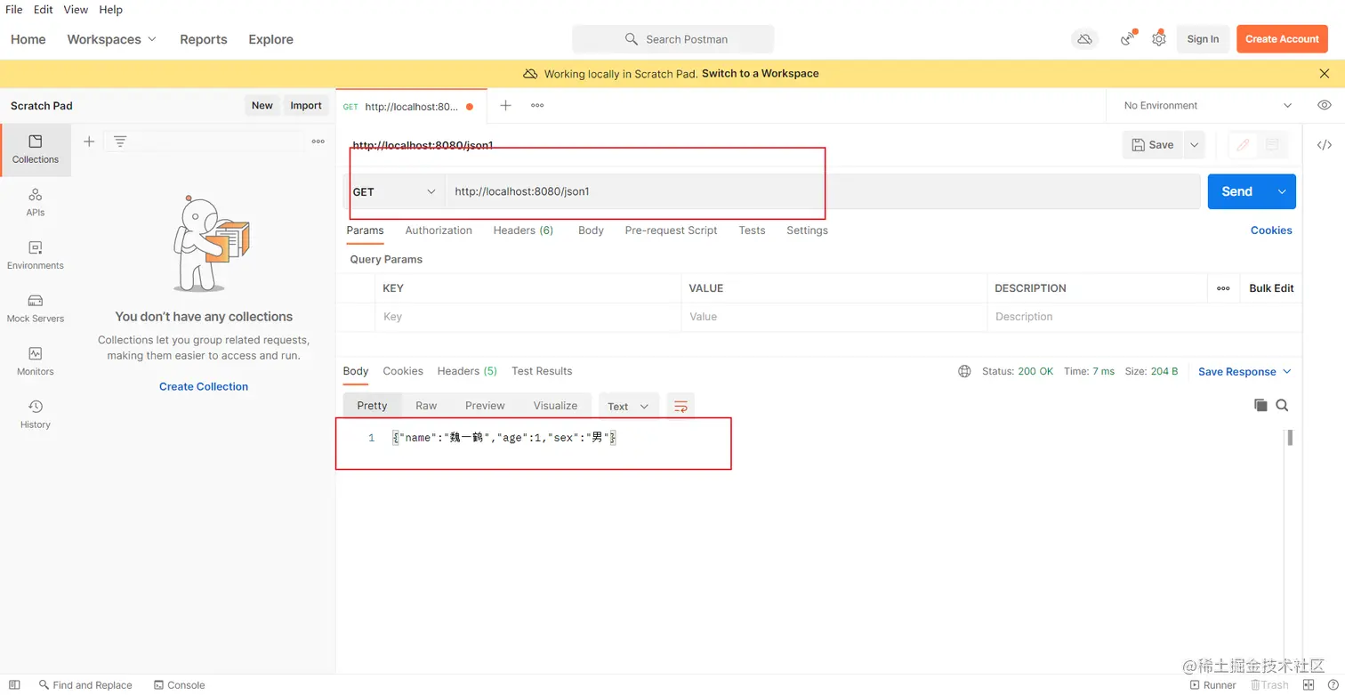Click the comments icon near Save

click(x=1272, y=145)
